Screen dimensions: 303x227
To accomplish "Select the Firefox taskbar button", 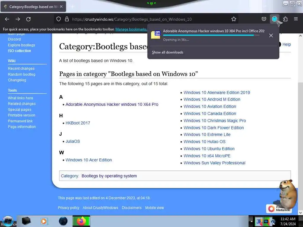I will coord(81,221).
